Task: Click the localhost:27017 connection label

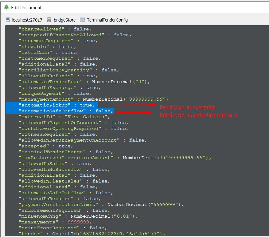Action: click(27, 20)
